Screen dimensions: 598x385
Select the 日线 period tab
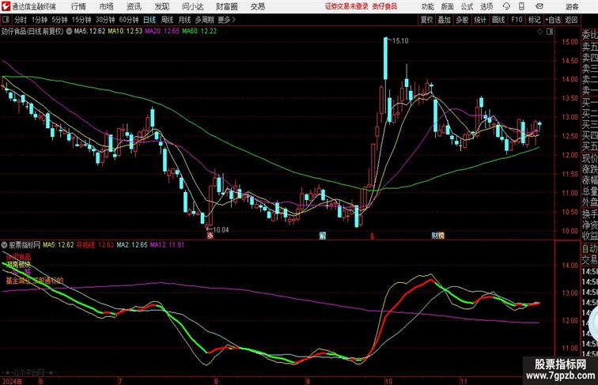[149, 20]
